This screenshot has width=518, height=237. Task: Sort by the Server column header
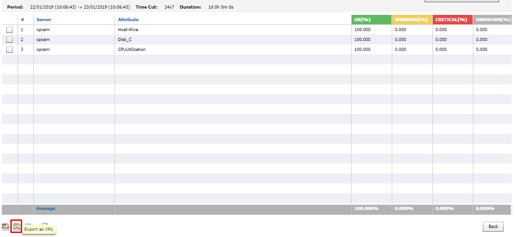point(44,20)
